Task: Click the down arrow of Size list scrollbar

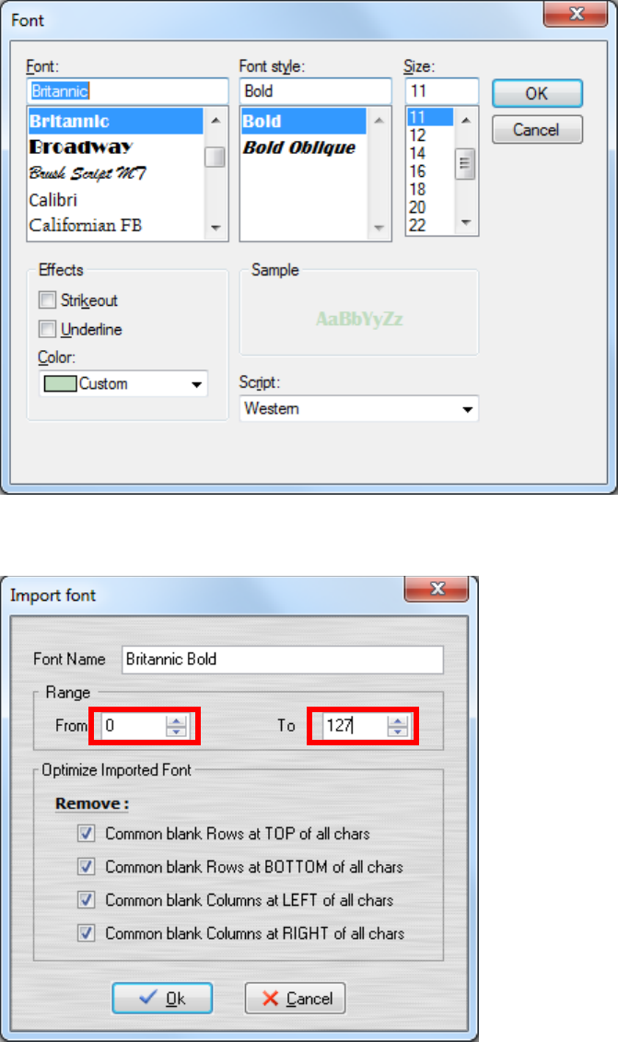Action: pos(466,223)
